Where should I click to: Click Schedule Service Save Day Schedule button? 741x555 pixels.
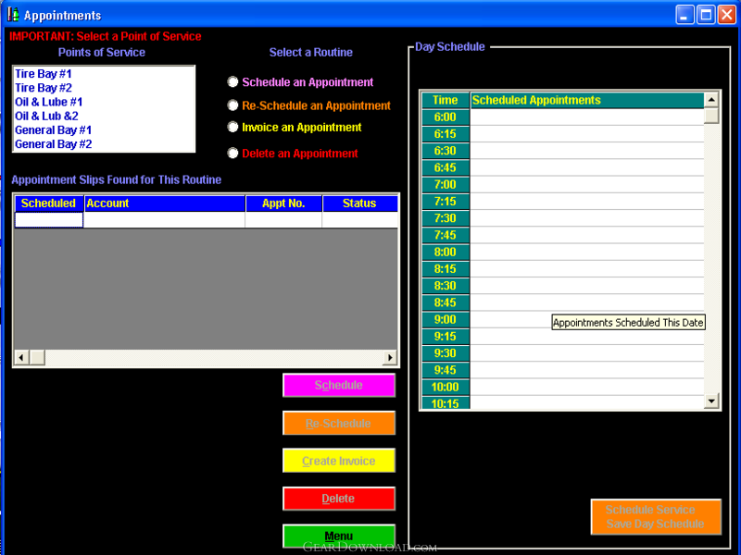[x=656, y=517]
